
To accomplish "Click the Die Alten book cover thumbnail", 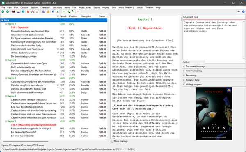I will coord(214,114).
